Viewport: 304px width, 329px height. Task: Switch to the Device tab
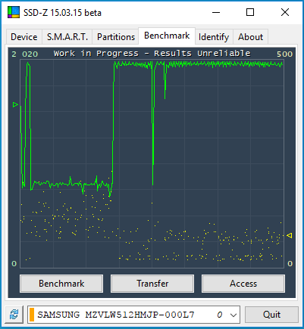[24, 37]
